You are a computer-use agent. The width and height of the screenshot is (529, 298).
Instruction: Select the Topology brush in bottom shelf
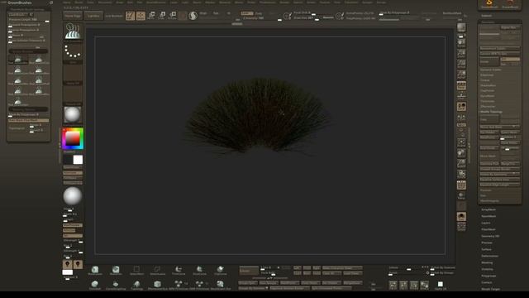(x=136, y=285)
